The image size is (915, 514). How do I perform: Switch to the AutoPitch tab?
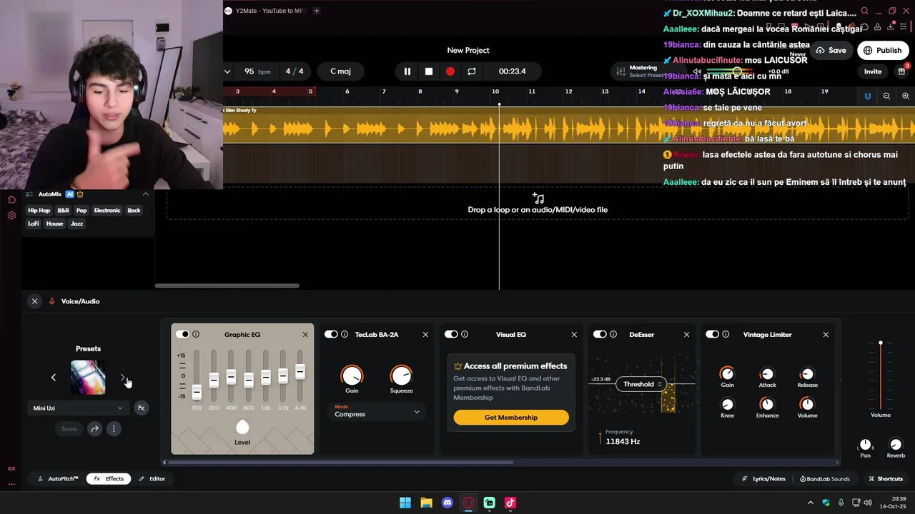point(59,479)
